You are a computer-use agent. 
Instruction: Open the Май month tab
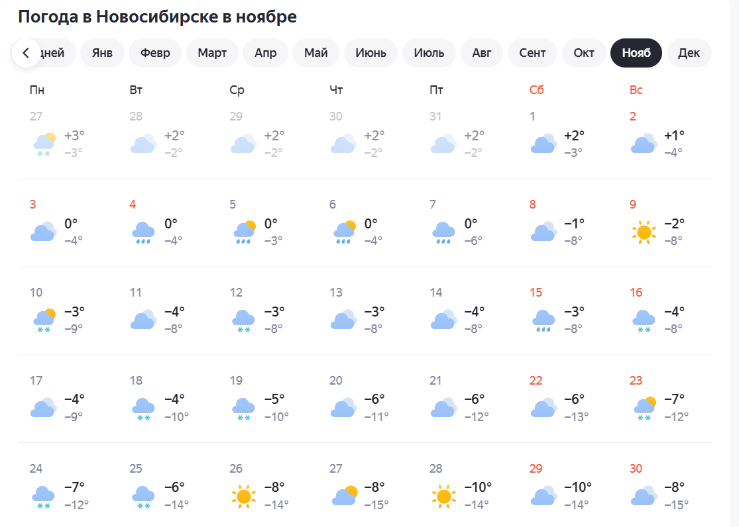(316, 53)
